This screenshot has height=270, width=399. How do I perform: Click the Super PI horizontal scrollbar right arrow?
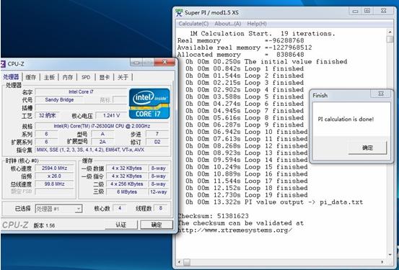[x=382, y=261]
